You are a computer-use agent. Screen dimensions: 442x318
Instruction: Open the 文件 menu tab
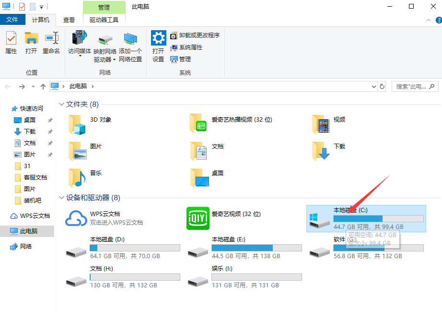(x=12, y=20)
